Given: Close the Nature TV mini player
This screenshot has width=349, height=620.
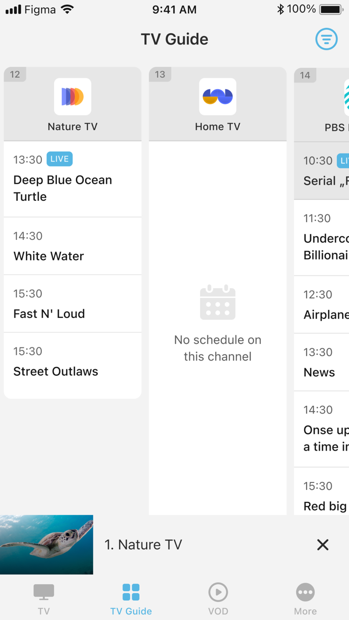Looking at the screenshot, I should point(323,545).
